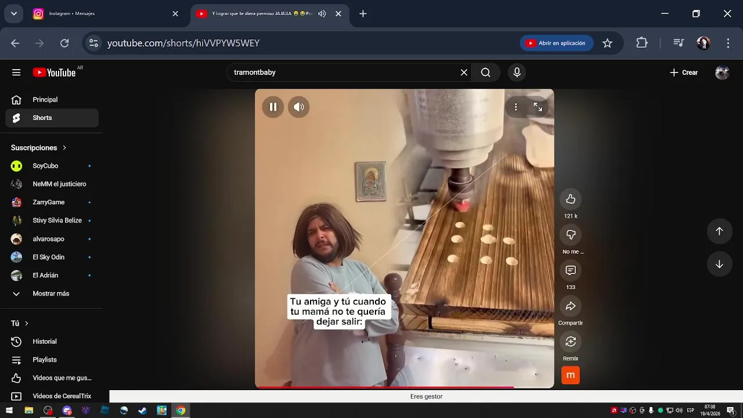Open Playlists in the sidebar

(52, 360)
